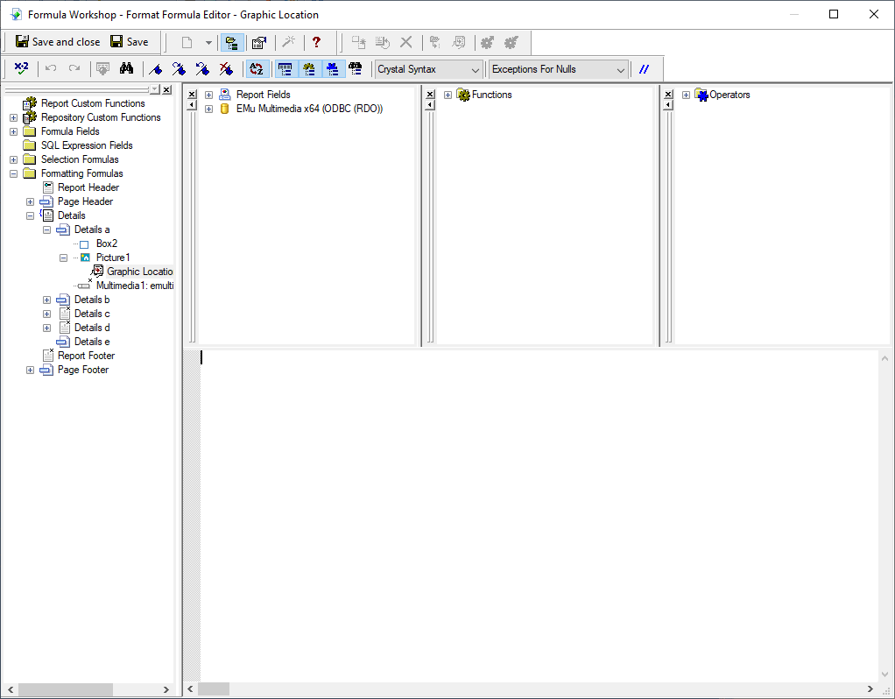
Task: Expand the Operators tree node
Action: click(x=686, y=95)
